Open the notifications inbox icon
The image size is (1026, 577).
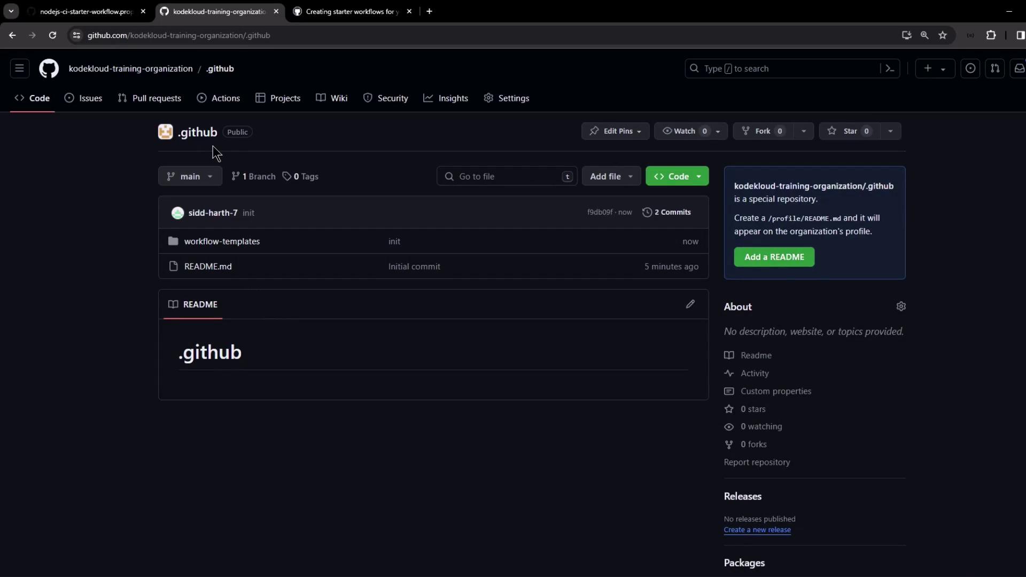pyautogui.click(x=1019, y=68)
